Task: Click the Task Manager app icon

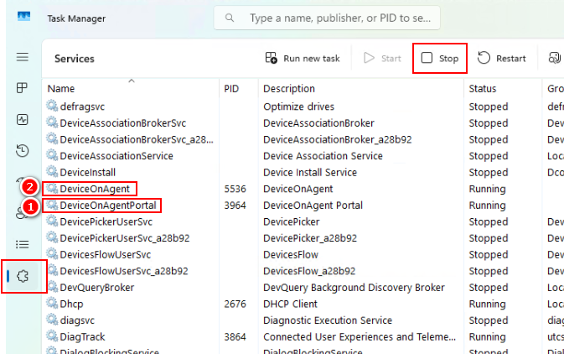Action: tap(25, 17)
